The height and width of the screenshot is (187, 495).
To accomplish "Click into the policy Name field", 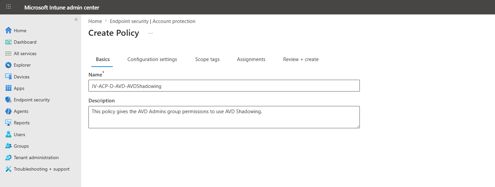I will tap(224, 86).
